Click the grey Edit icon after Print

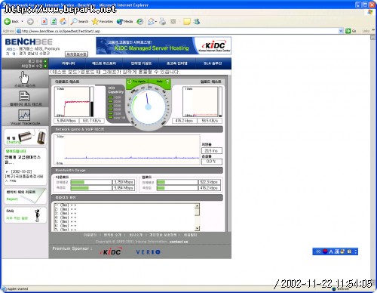(173, 22)
